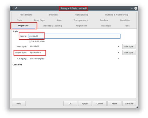This screenshot has height=118, width=148.
Task: Expand the Next style dropdown
Action: click(118, 46)
